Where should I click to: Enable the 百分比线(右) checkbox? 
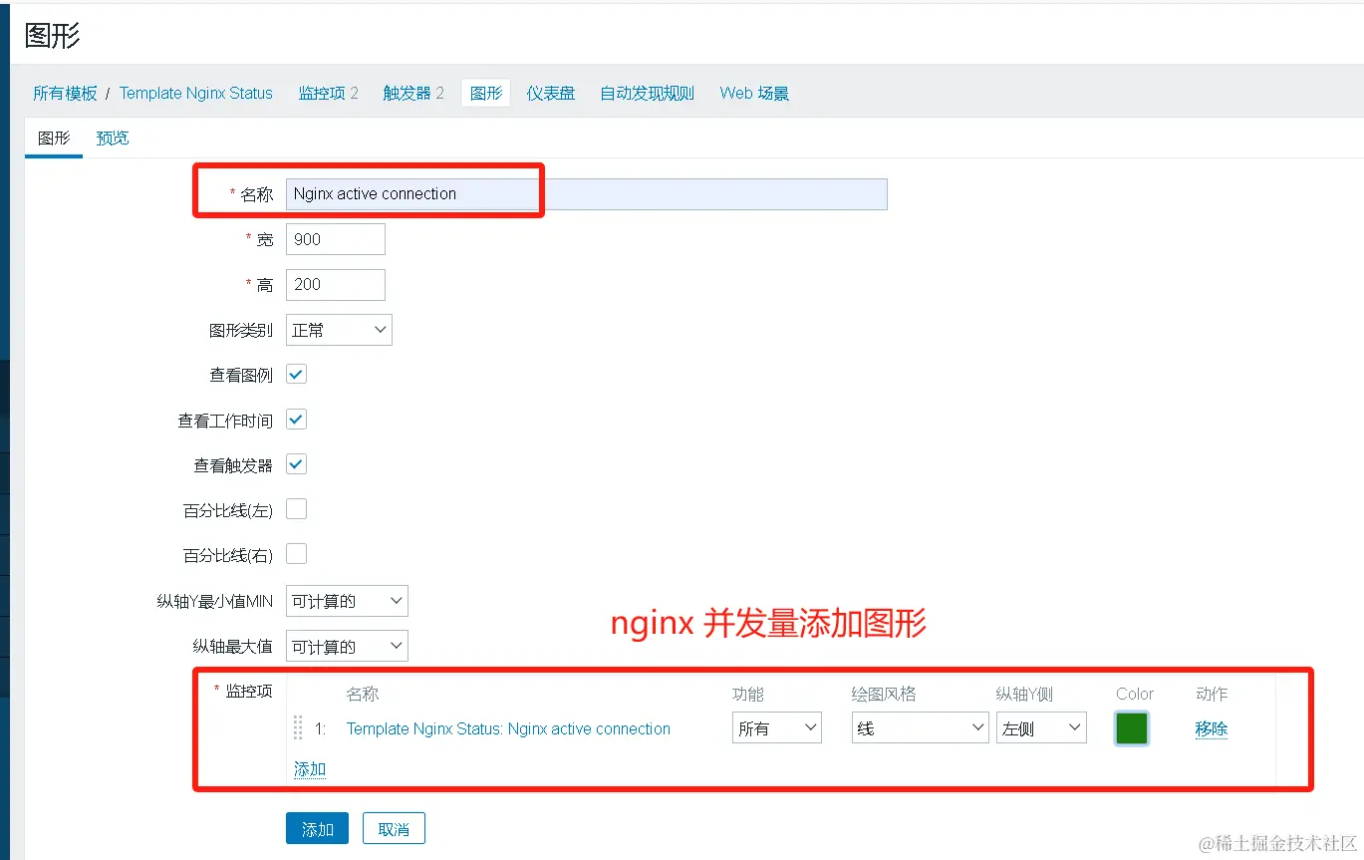297,554
